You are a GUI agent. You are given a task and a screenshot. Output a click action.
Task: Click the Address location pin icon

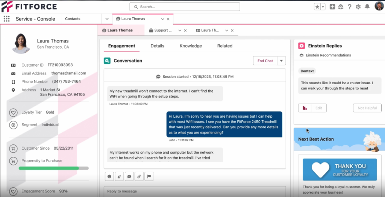(x=13, y=90)
